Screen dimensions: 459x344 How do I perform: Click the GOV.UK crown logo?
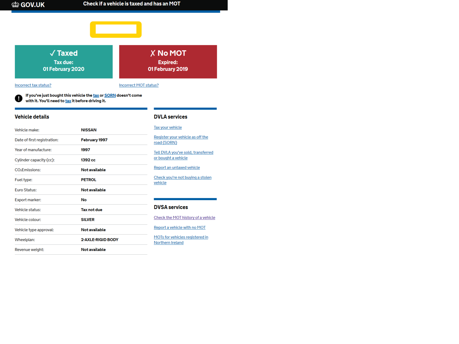pyautogui.click(x=15, y=5)
